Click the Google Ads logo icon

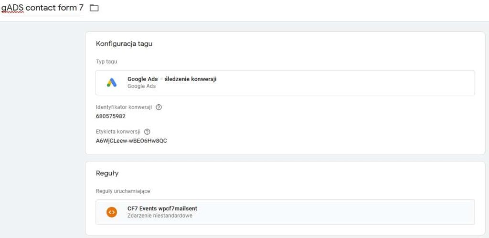pyautogui.click(x=111, y=83)
